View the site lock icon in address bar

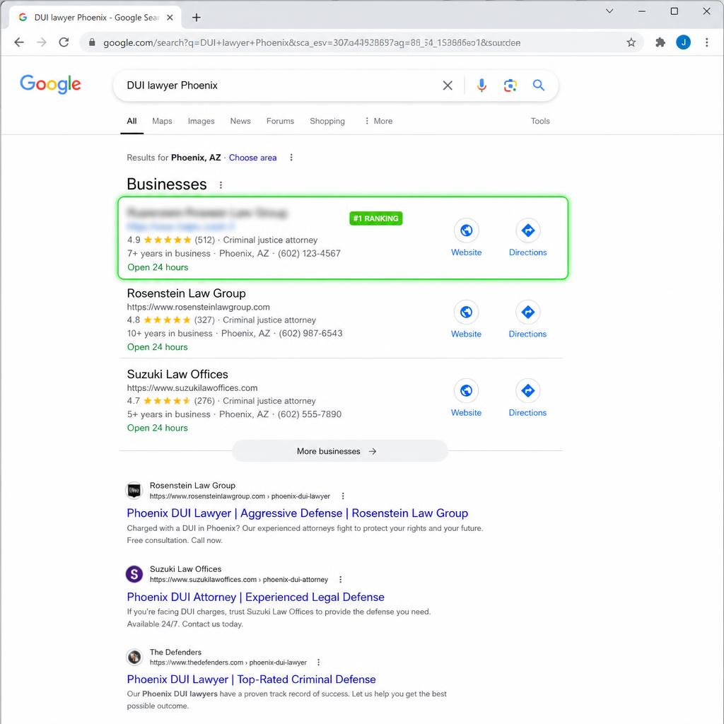92,42
